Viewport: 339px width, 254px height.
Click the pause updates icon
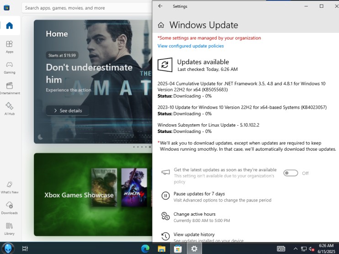[x=165, y=196]
